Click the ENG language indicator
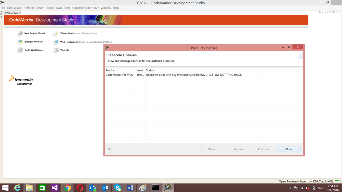This screenshot has height=192, width=342. coord(320,188)
